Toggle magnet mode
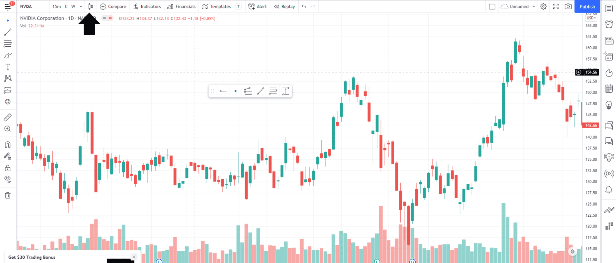Screen dimensions: 616x263 [x=8, y=145]
